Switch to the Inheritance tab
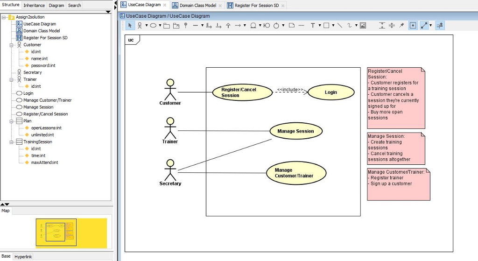478x261 pixels. click(34, 6)
